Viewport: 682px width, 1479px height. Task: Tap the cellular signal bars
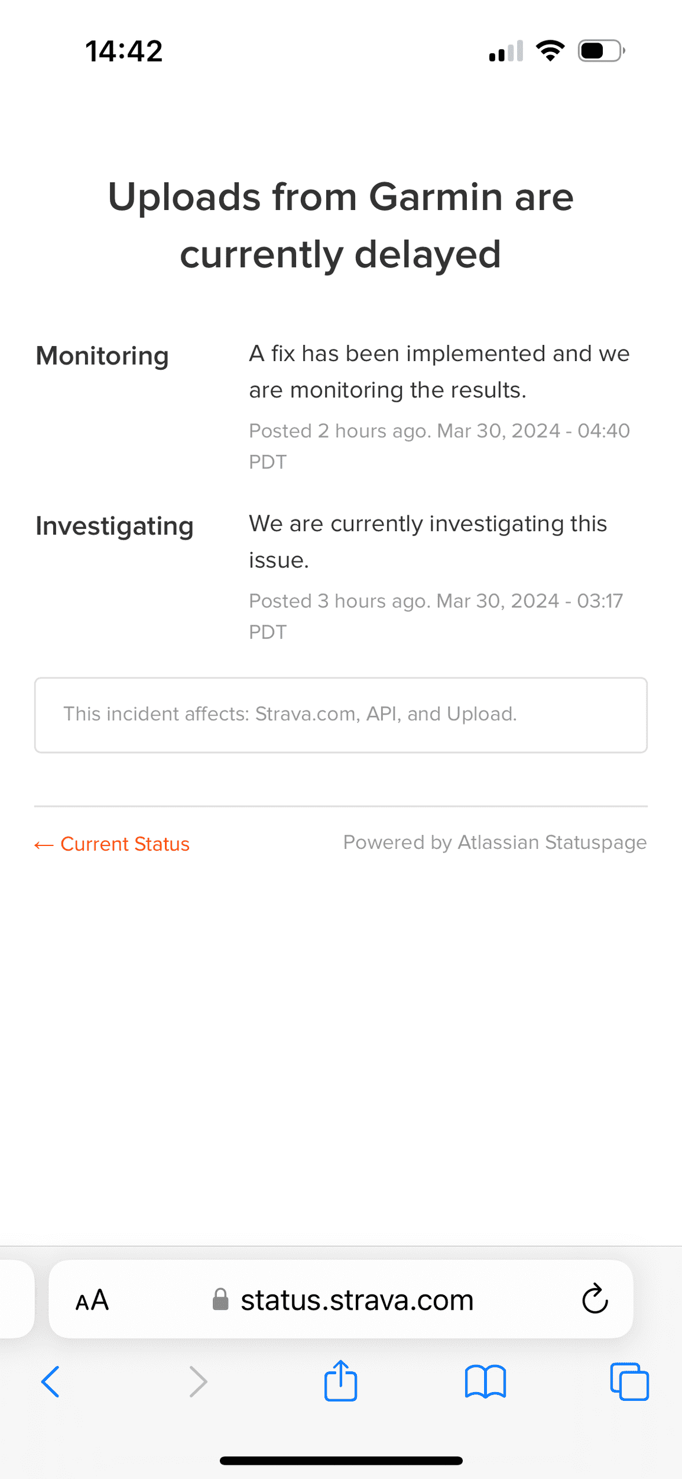(x=506, y=51)
